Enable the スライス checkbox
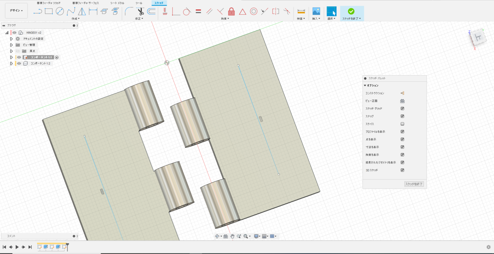The width and height of the screenshot is (494, 254). (402, 124)
